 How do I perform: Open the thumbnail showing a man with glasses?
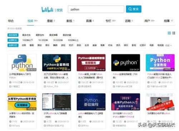click(x=160, y=102)
